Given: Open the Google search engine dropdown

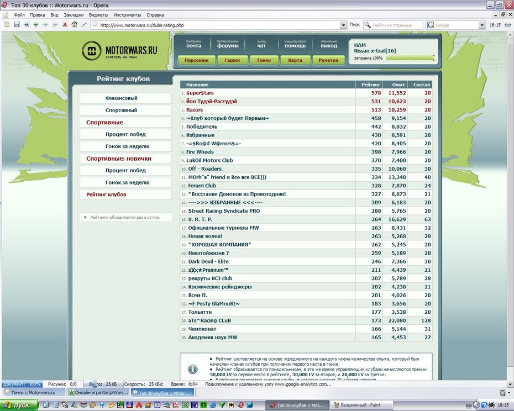Looking at the screenshot, I should coord(481,25).
